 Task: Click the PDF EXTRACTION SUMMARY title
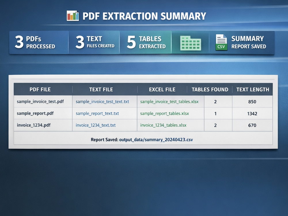click(x=144, y=16)
